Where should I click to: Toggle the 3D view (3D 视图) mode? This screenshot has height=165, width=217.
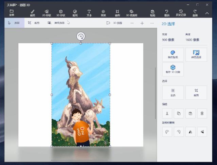tap(114, 23)
